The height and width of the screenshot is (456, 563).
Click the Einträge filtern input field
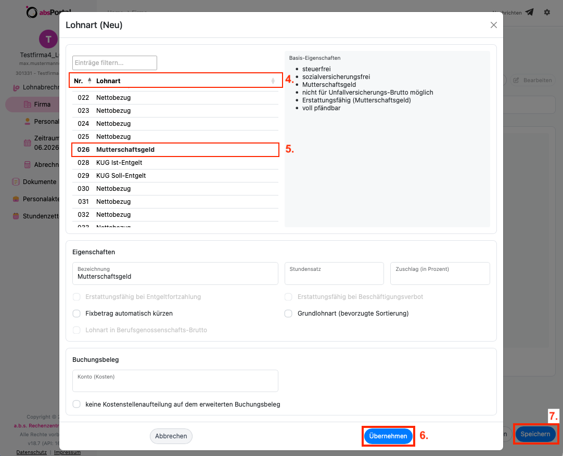point(114,63)
